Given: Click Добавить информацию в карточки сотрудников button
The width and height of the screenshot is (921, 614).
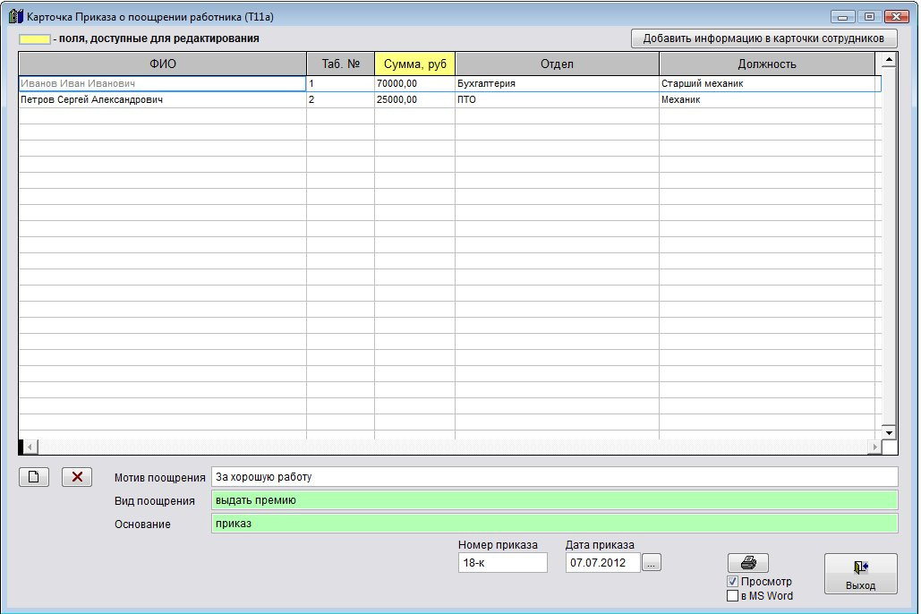Looking at the screenshot, I should (763, 38).
